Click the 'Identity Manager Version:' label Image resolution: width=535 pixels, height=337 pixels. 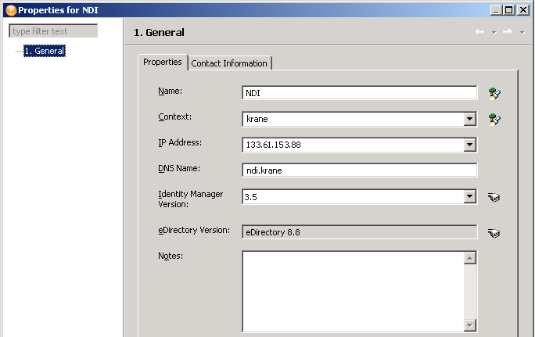click(190, 199)
